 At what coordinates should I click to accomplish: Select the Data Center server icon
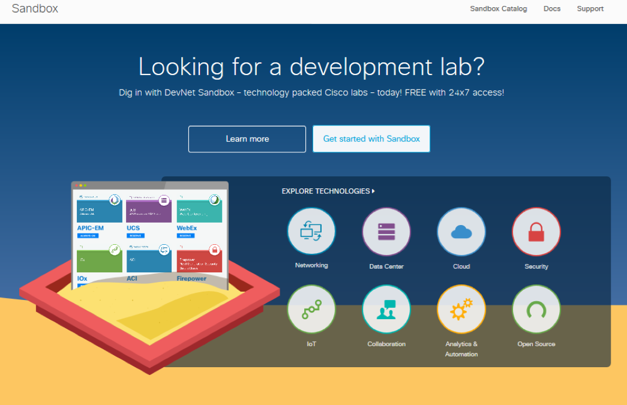tap(386, 232)
